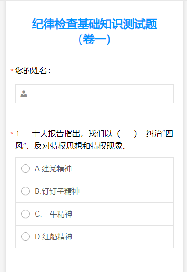Click the D.红船精神 option label text
Image resolution: width=187 pixels, height=272 pixels.
pos(53,237)
